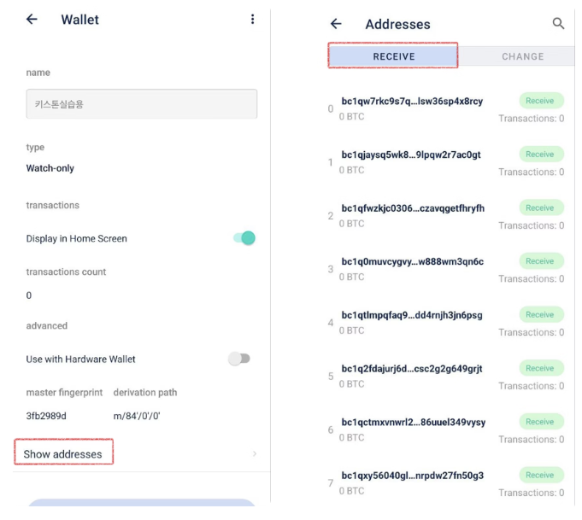The height and width of the screenshot is (520, 582).
Task: Click the master fingerprint value 3fb2989d
Action: tap(46, 416)
